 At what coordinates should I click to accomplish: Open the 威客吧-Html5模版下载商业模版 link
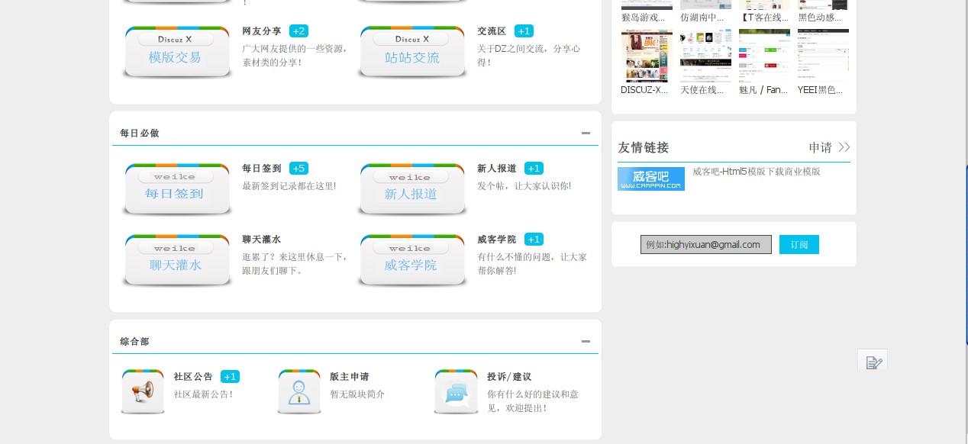point(757,172)
